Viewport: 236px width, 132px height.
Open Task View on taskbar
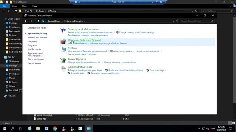[x=21, y=129]
